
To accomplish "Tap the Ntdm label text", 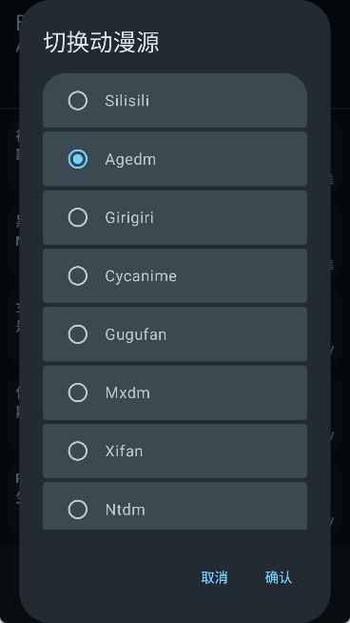I will coord(125,510).
